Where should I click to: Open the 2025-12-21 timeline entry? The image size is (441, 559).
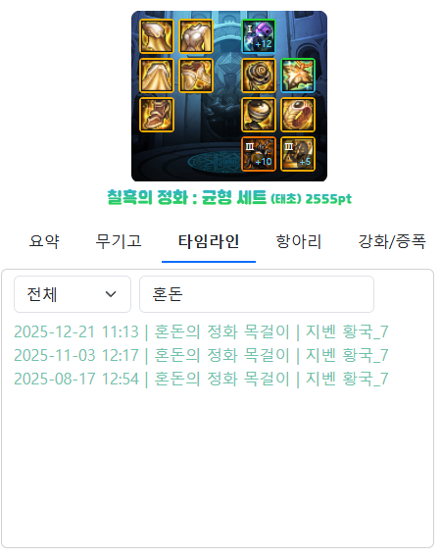(x=201, y=331)
